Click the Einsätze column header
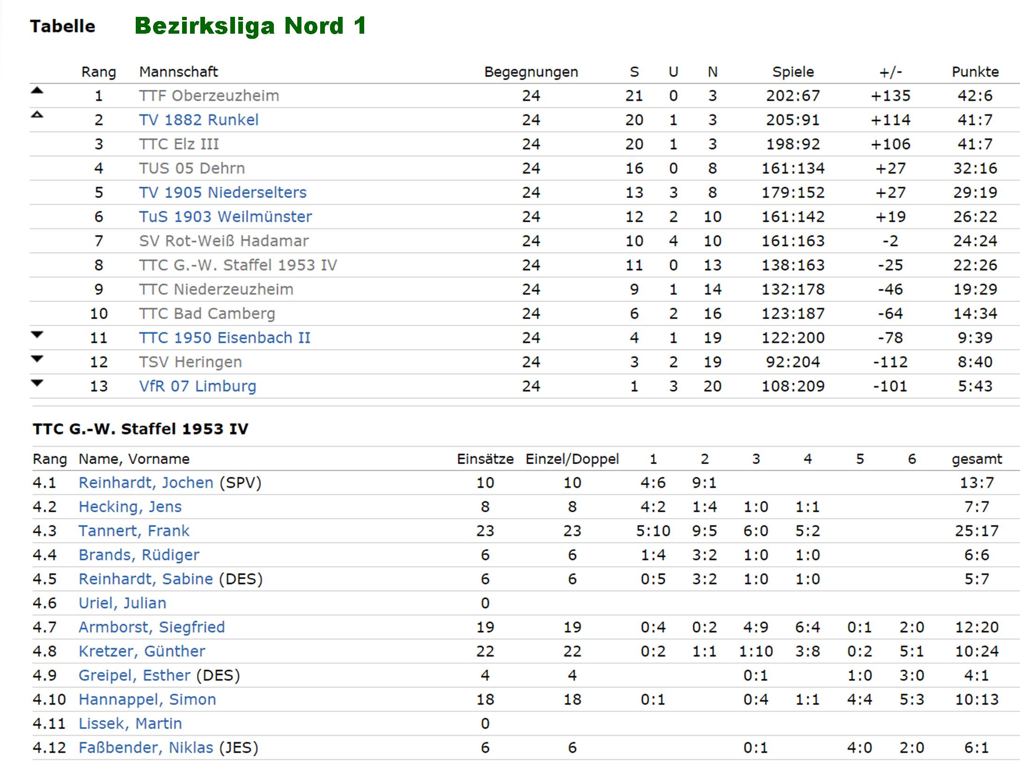 [x=485, y=459]
